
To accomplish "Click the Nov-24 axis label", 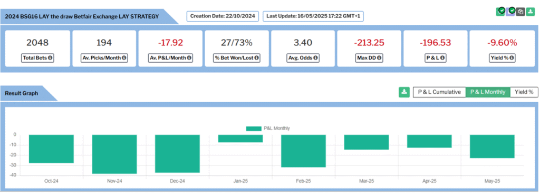I will [x=114, y=181].
